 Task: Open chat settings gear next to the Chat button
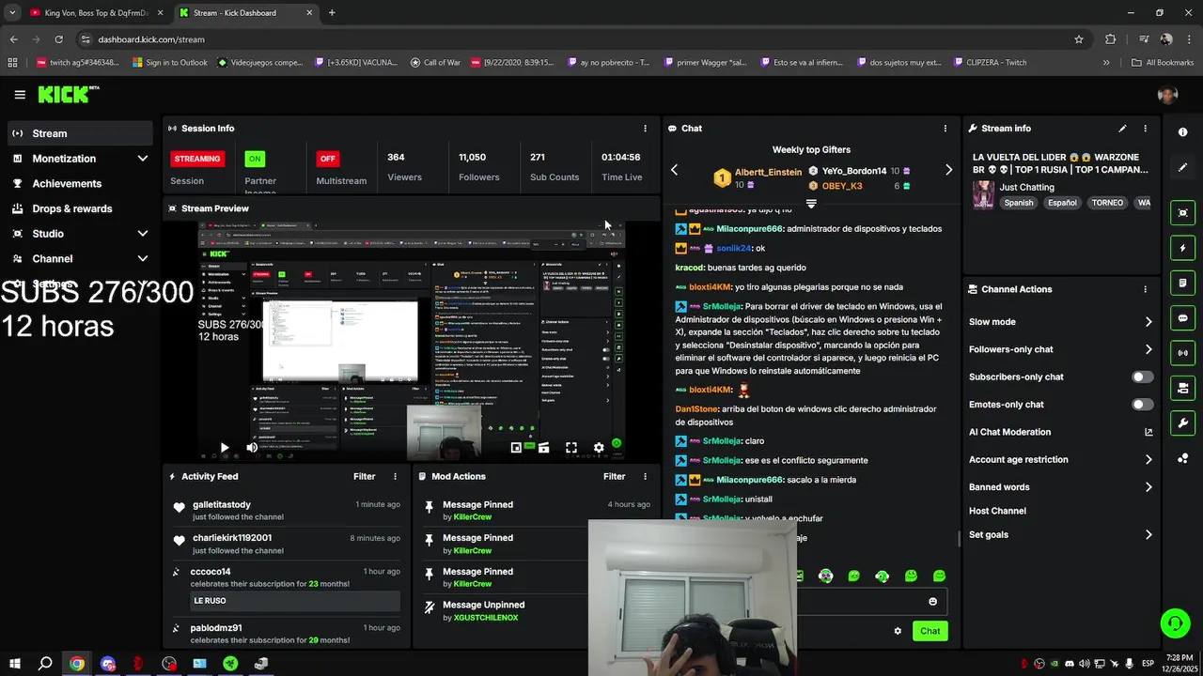click(898, 631)
